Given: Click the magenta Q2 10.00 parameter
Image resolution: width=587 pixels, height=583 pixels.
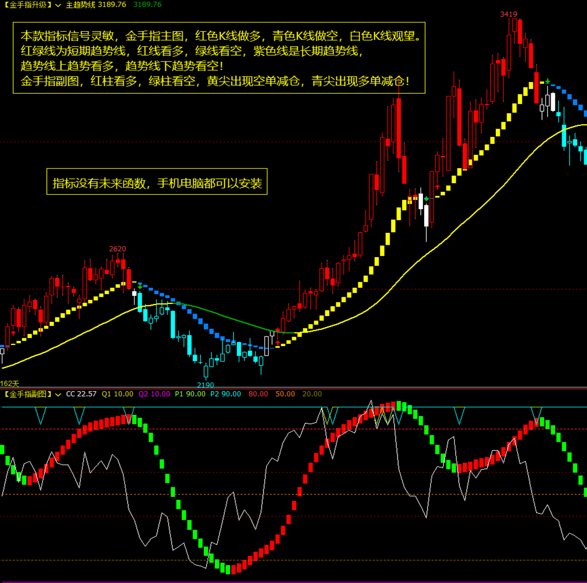Looking at the screenshot, I should pyautogui.click(x=154, y=394).
